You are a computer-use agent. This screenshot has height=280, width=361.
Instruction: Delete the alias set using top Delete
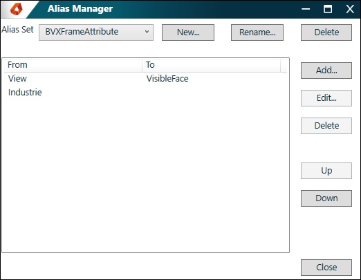point(326,32)
